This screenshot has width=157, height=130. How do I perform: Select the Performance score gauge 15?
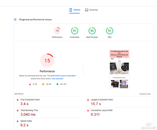57,31
